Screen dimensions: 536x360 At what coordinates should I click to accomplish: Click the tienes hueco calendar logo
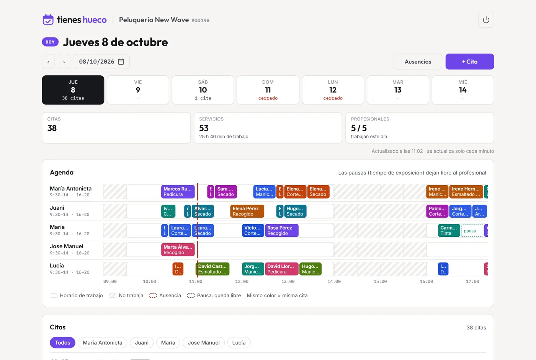[x=48, y=20]
